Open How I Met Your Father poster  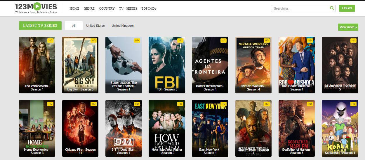point(167,128)
